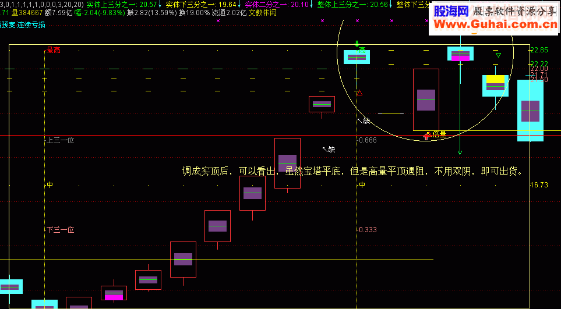Select the cyan candle labeled 高
The height and width of the screenshot is (309, 561).
[x=357, y=57]
